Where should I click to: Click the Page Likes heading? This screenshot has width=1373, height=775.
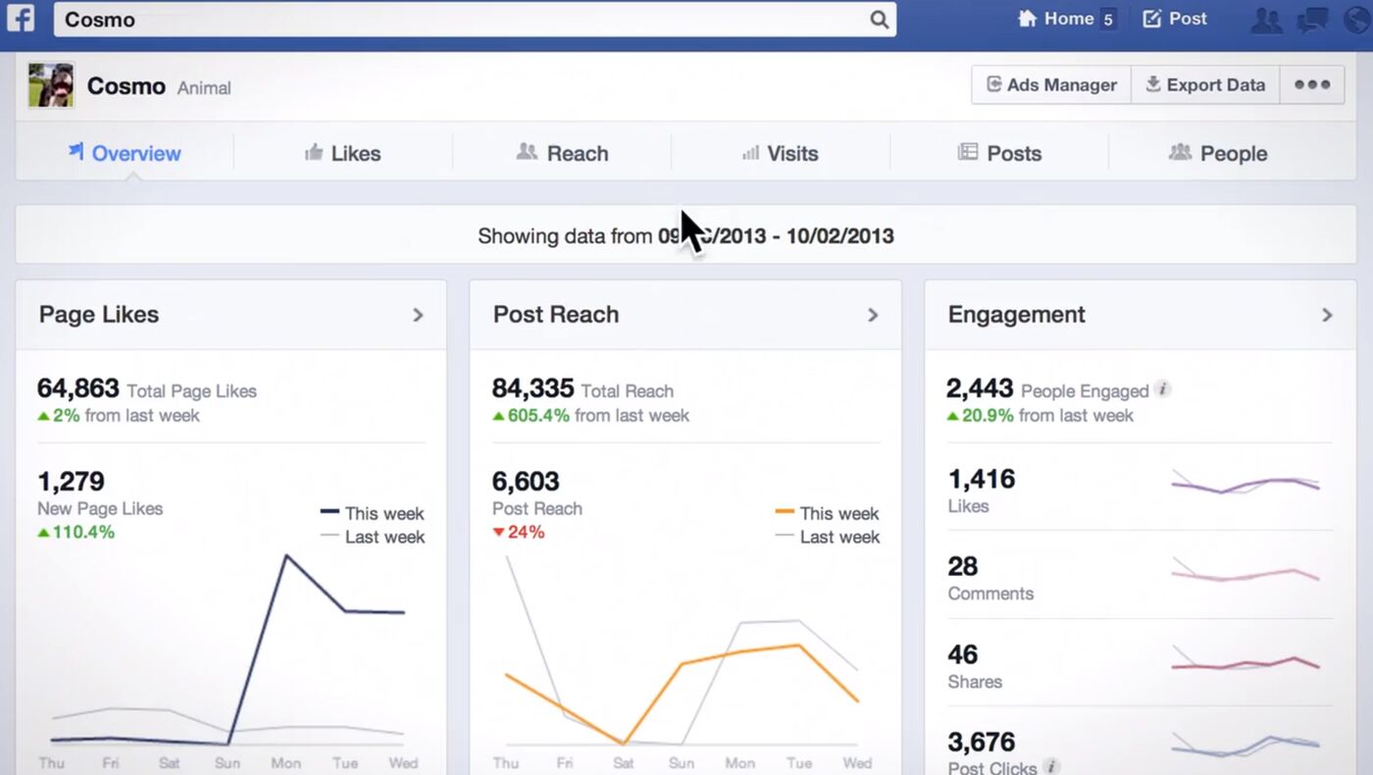coord(99,314)
